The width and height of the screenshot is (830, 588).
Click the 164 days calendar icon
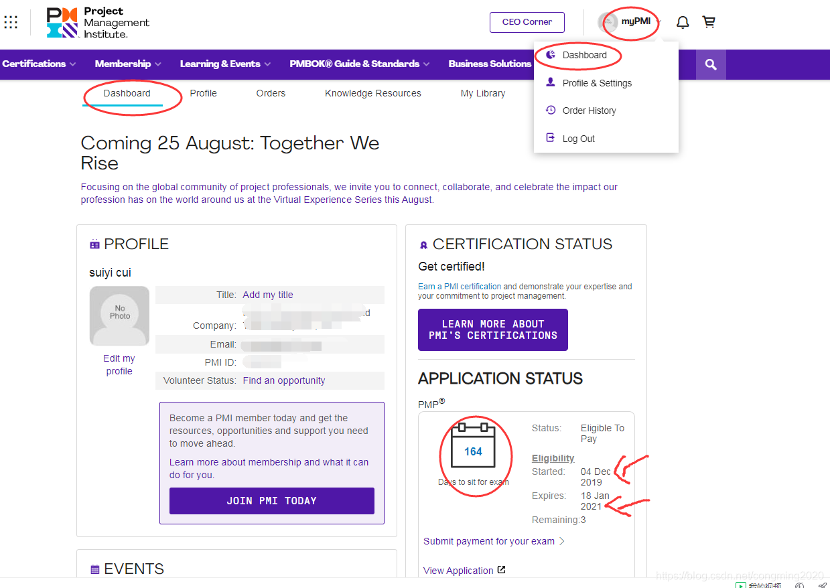pos(473,445)
